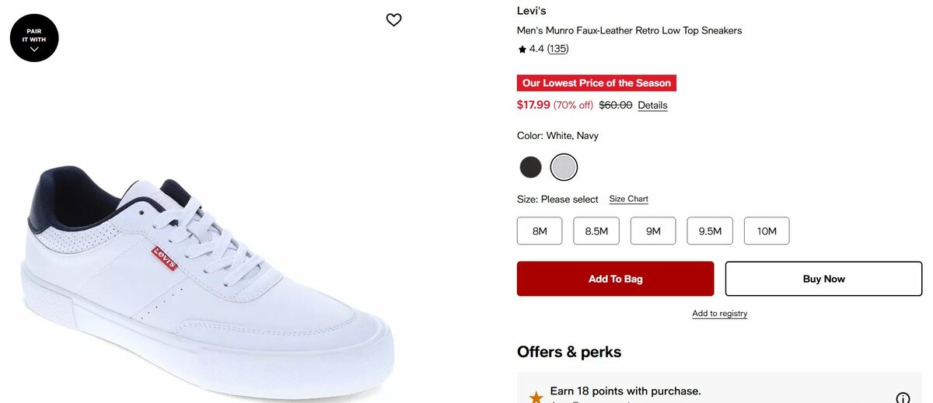The image size is (933, 403).
Task: Click Add to registry link
Action: tap(720, 314)
